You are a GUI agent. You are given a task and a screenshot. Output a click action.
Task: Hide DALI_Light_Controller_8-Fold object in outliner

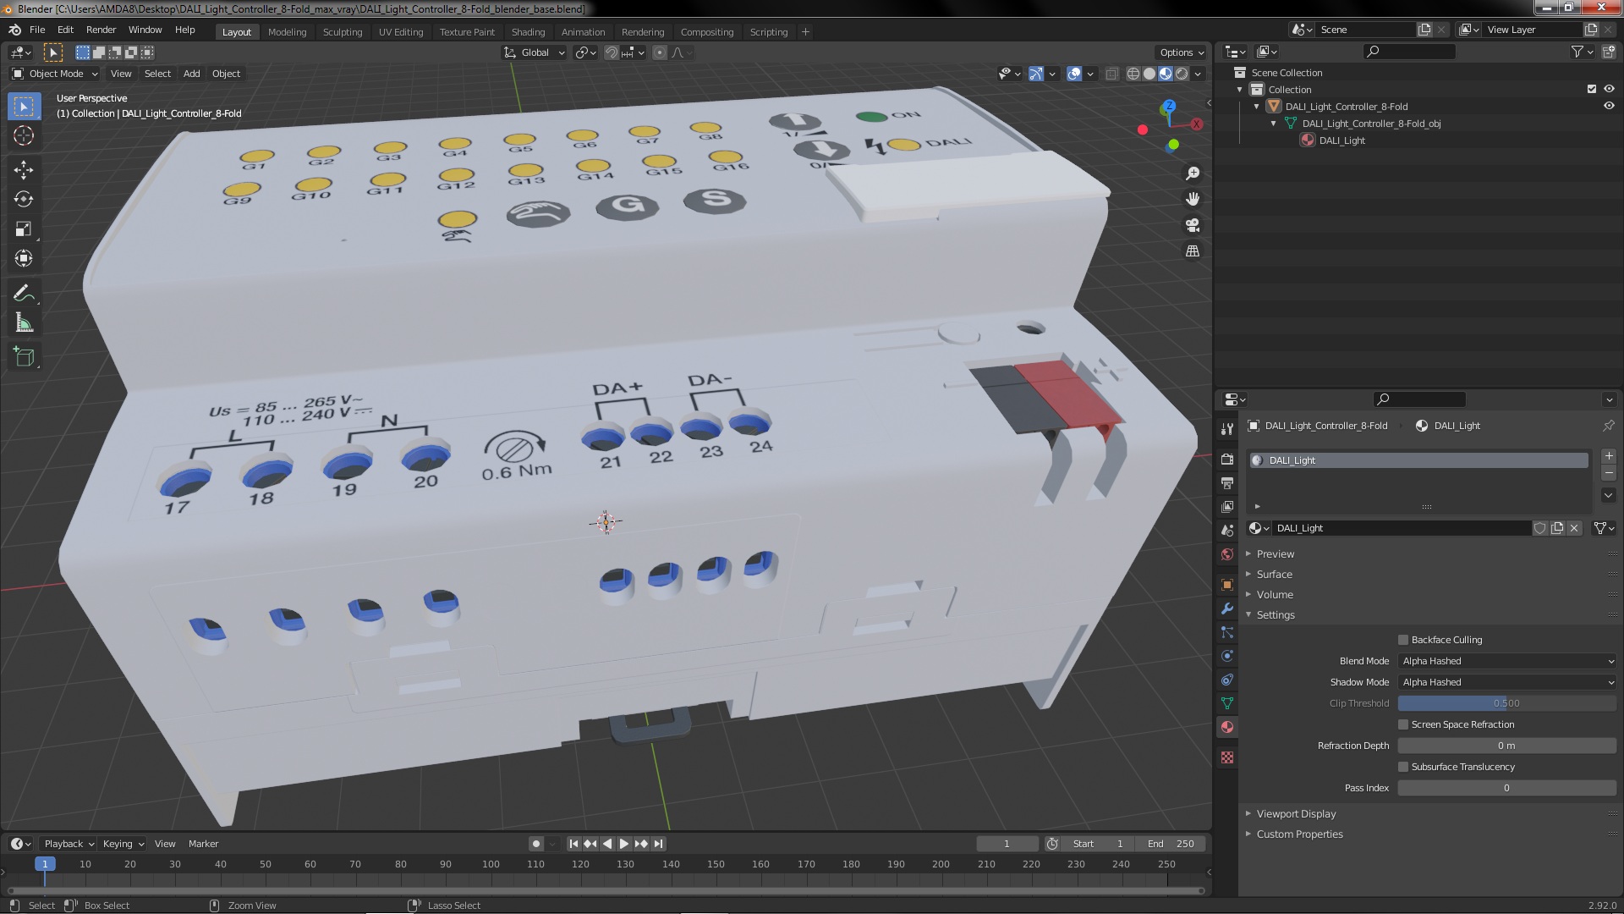(x=1609, y=106)
